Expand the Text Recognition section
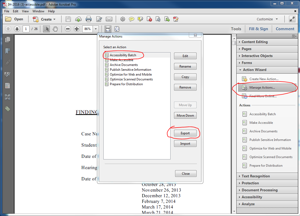The height and width of the screenshot is (216, 300). coord(255,176)
